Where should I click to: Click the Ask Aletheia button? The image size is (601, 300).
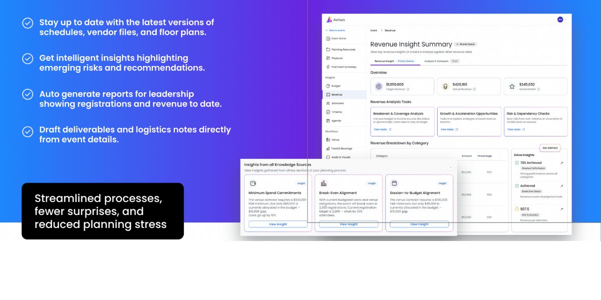pyautogui.click(x=549, y=148)
